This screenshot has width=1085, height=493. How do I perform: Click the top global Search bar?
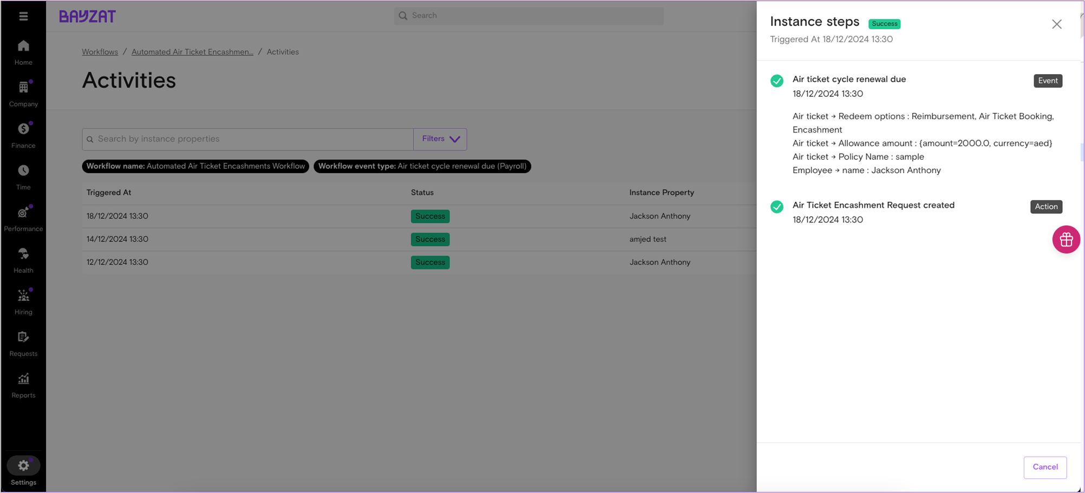coord(528,16)
